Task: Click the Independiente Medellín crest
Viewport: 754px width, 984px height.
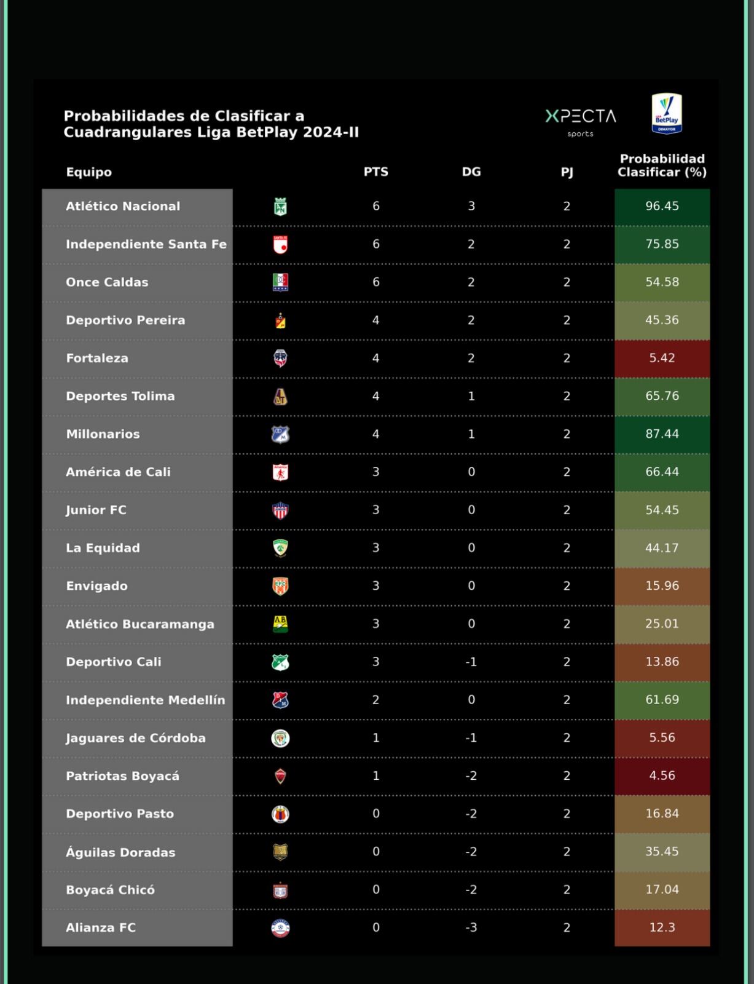Action: click(x=280, y=700)
